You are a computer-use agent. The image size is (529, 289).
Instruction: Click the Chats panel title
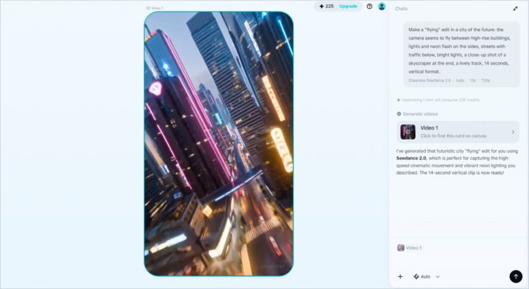[x=401, y=9]
